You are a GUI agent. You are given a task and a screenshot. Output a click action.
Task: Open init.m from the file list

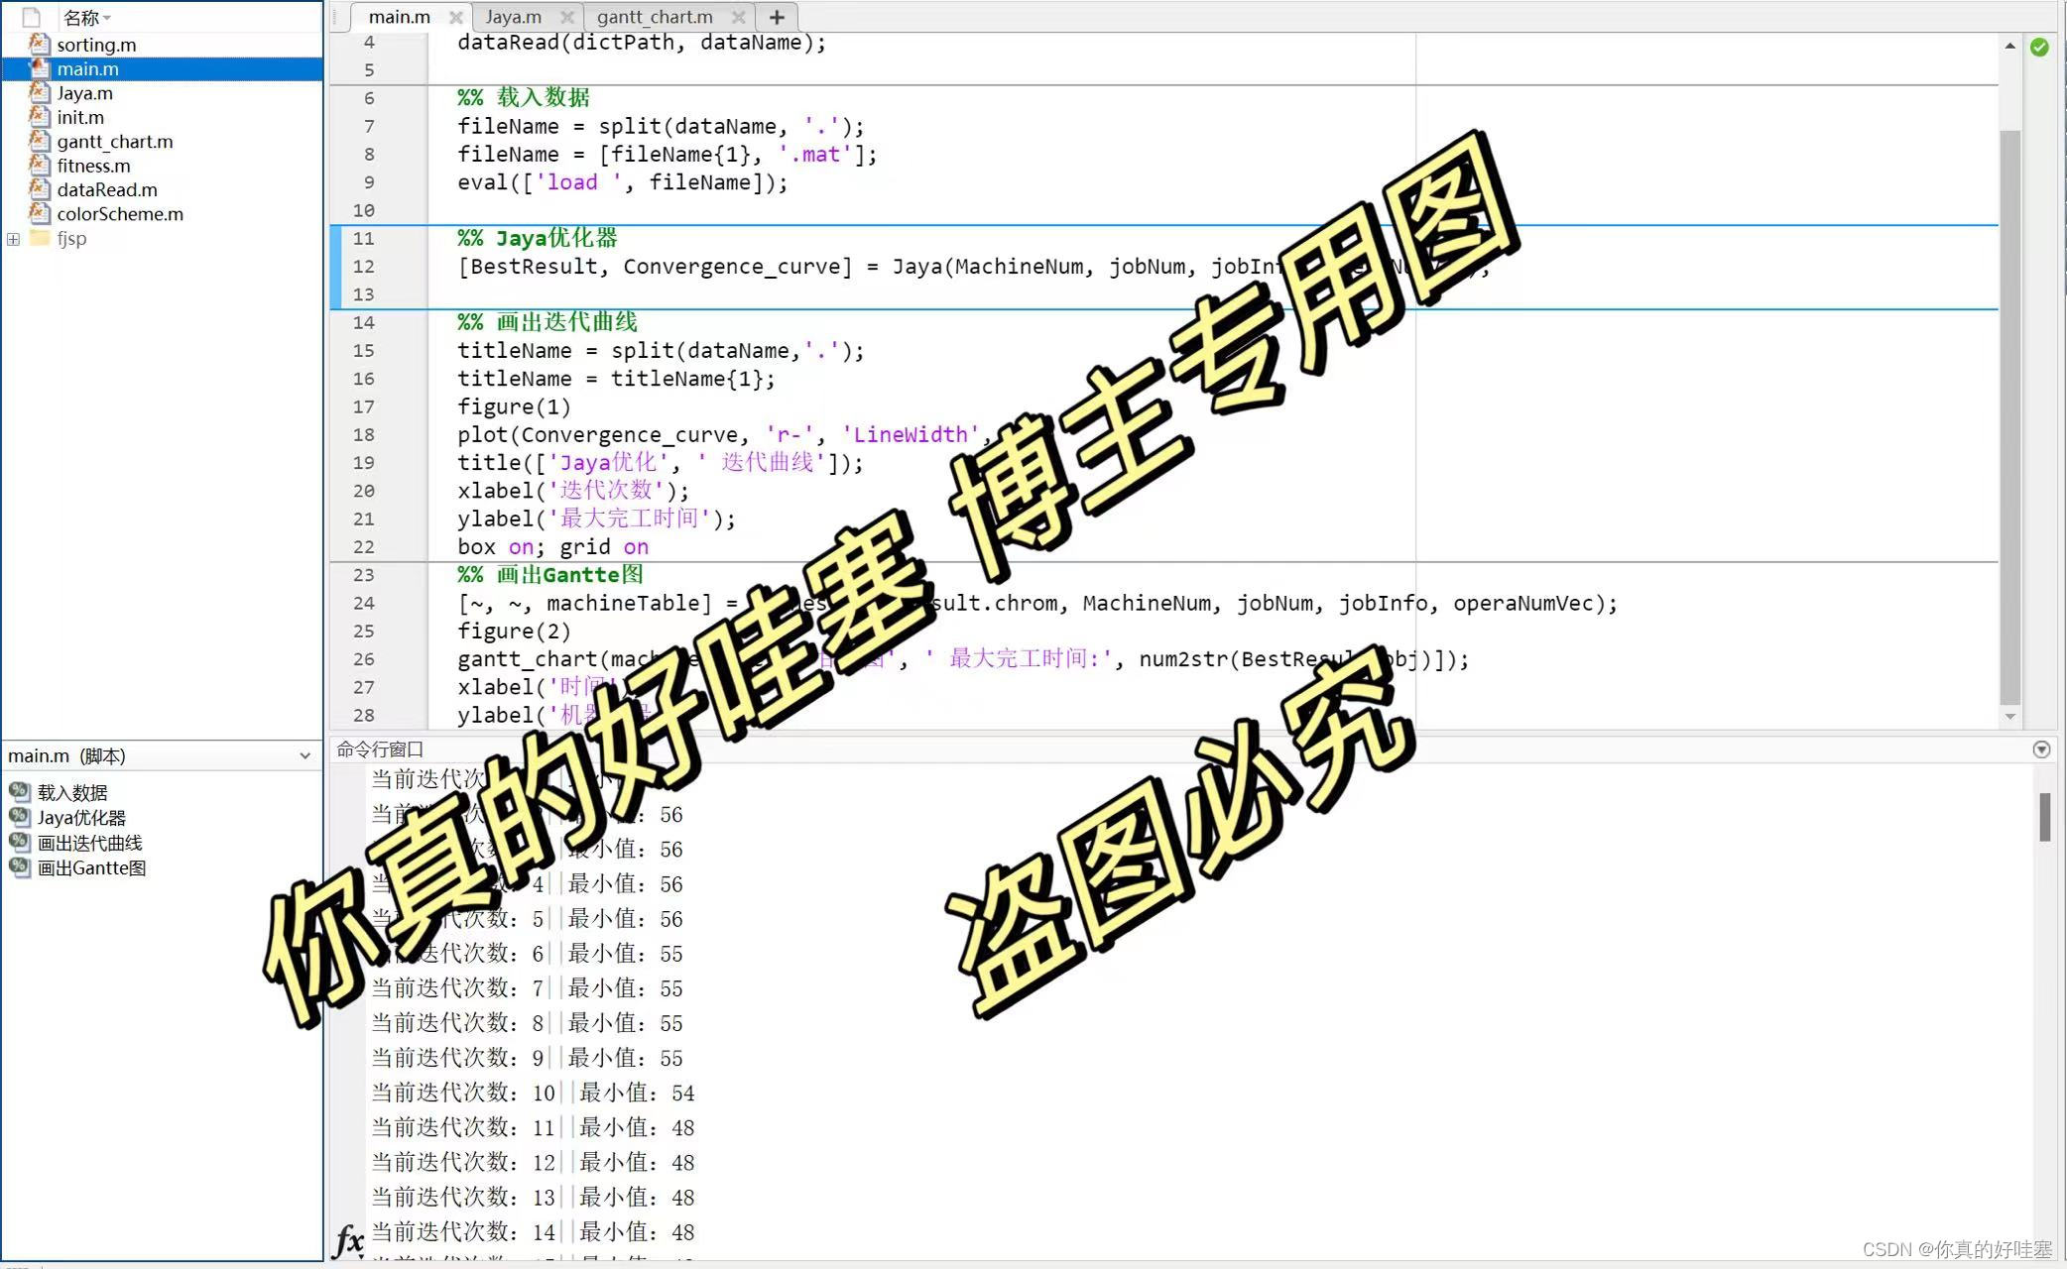pyautogui.click(x=79, y=117)
